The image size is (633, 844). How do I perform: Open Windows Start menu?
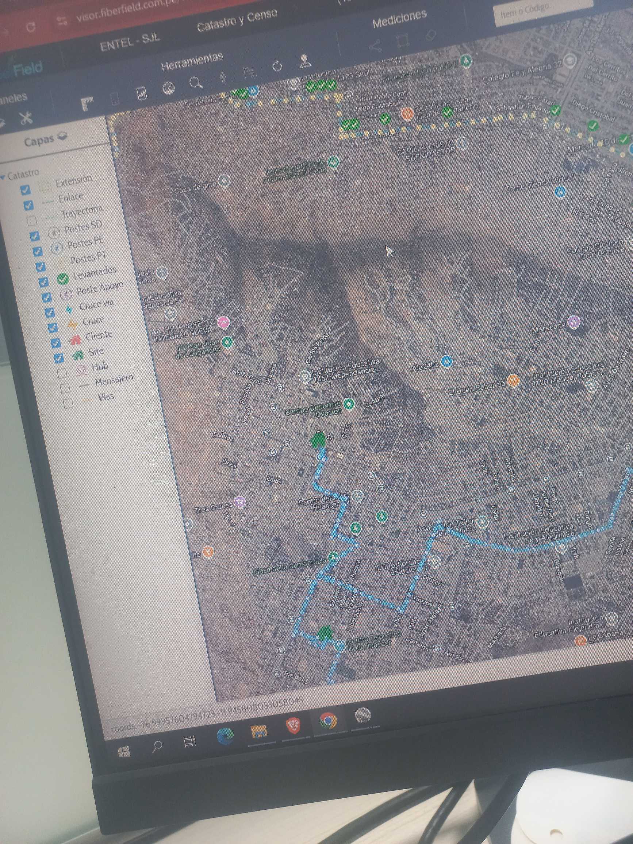pos(124,752)
